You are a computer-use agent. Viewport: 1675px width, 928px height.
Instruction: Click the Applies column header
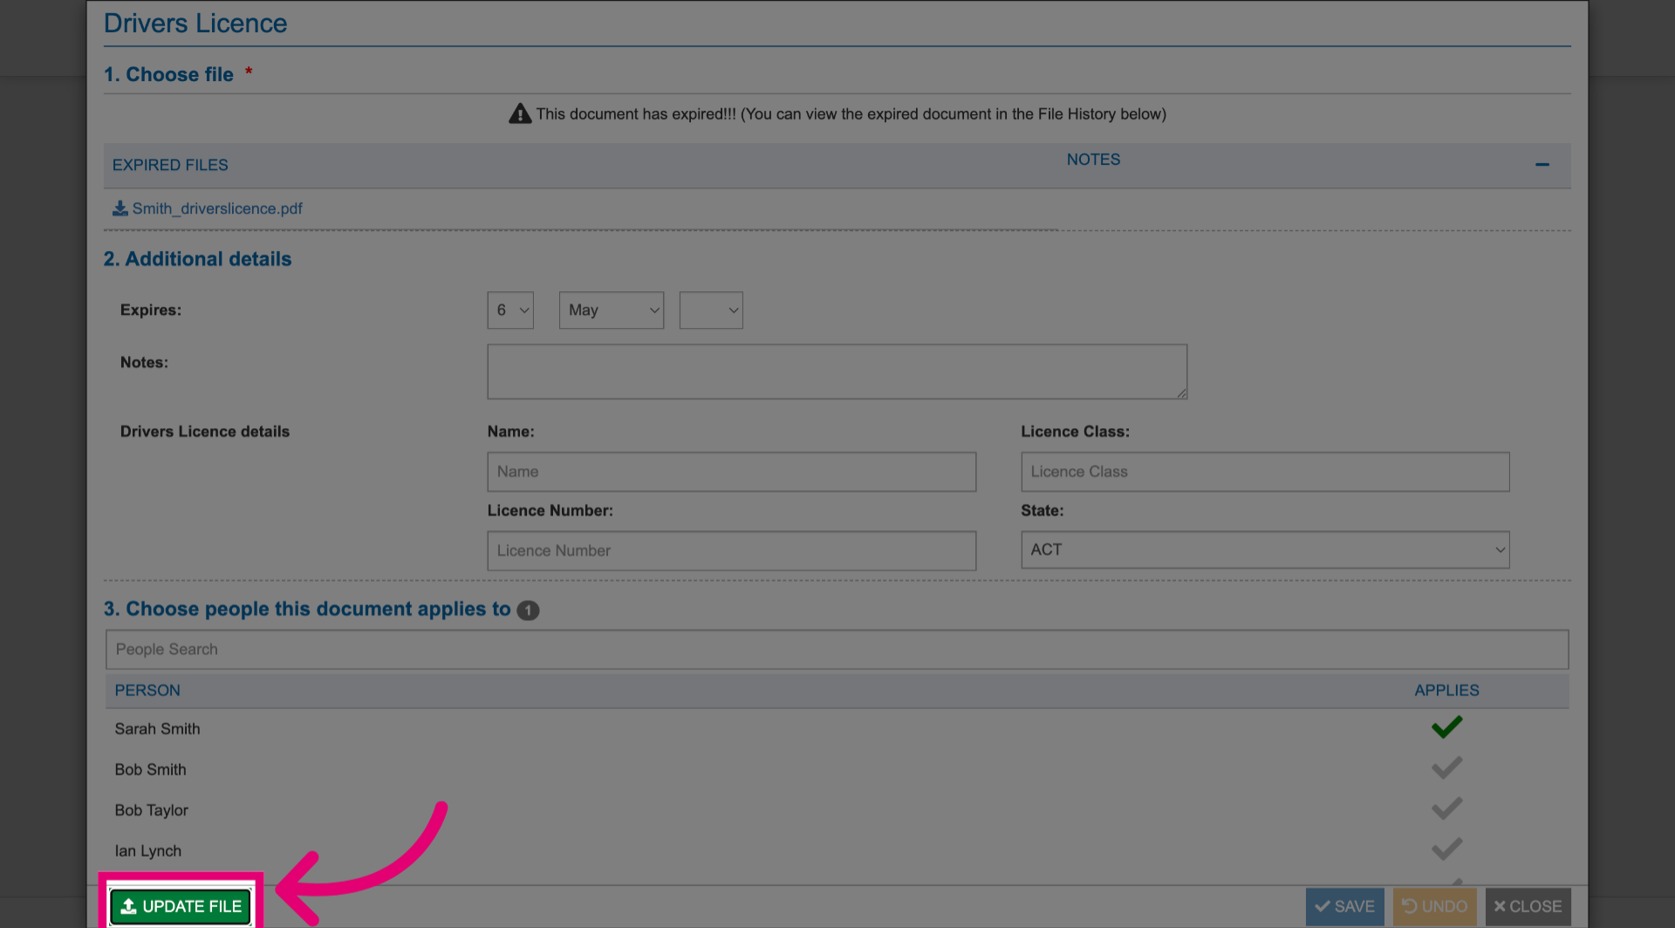1446,691
